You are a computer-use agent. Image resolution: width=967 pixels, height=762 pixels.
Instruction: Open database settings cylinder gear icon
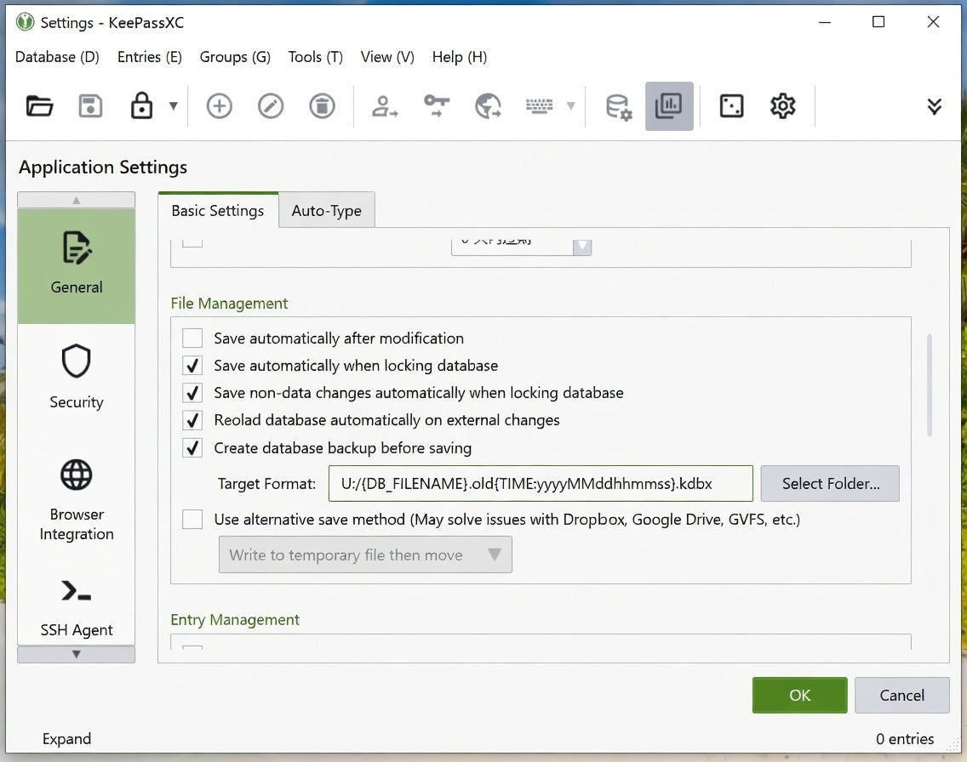click(619, 106)
